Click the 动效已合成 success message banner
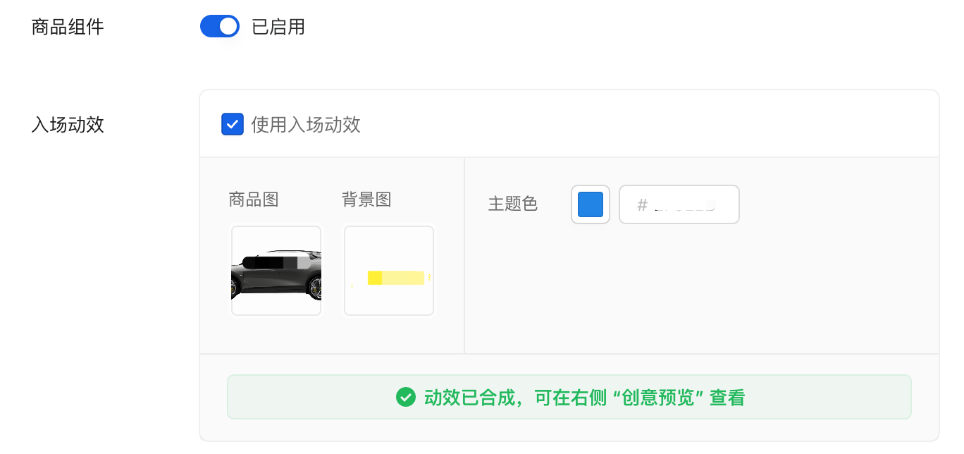The height and width of the screenshot is (454, 964). tap(569, 397)
